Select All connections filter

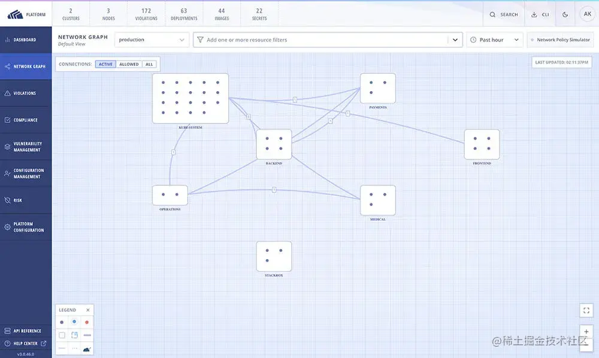coord(149,64)
